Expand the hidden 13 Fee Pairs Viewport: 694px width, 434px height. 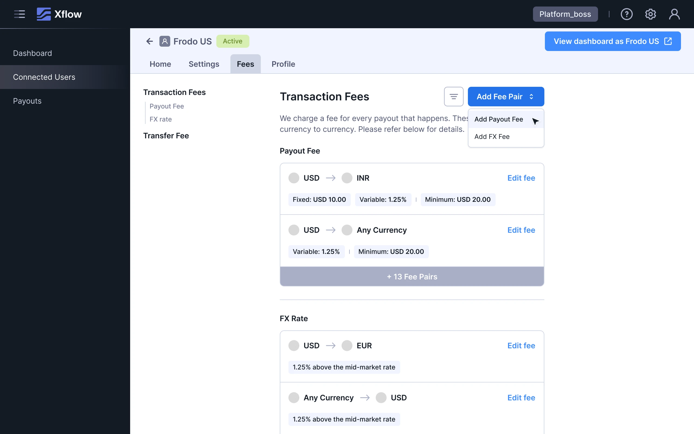[412, 276]
